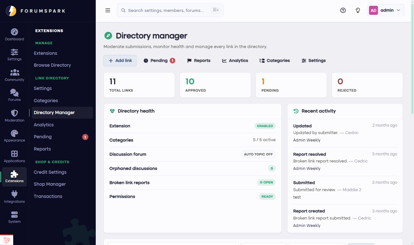Image resolution: width=414 pixels, height=245 pixels.
Task: Click the compass icon beside Directory manager
Action: tap(108, 36)
